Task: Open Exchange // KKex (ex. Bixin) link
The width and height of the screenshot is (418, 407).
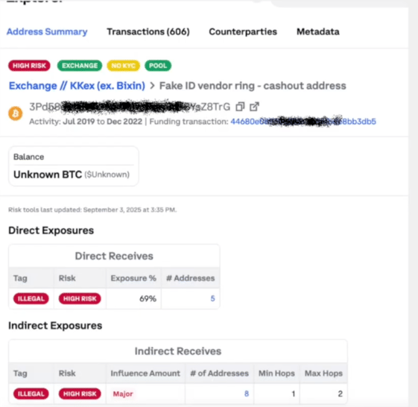Action: (x=77, y=86)
